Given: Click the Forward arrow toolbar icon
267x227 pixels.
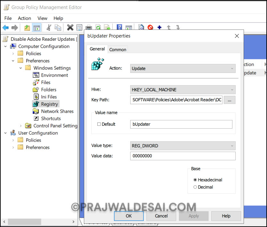Looking at the screenshot, I should [x=15, y=28].
